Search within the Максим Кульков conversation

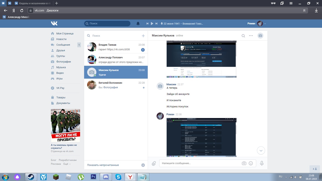click(243, 36)
